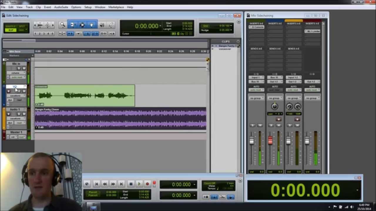Open Bus 10 output selector on first channel
The image size is (376, 211).
click(256, 82)
